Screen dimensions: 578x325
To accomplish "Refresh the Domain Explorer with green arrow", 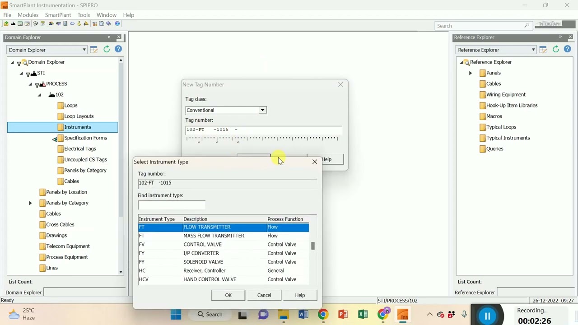I will pos(107,49).
